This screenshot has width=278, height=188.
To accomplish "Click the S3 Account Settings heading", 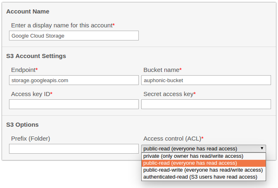I will pos(36,56).
